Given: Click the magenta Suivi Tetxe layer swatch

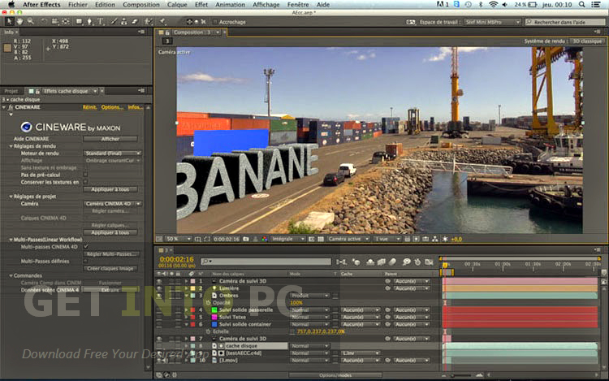Looking at the screenshot, I should [x=214, y=317].
